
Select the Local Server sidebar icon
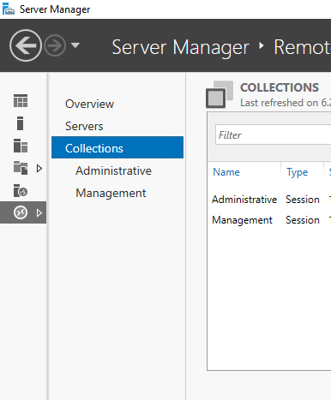(x=20, y=123)
